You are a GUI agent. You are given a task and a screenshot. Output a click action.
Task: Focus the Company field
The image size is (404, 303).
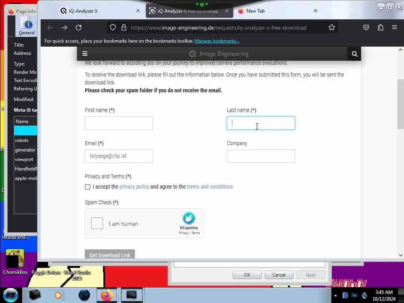point(261,156)
